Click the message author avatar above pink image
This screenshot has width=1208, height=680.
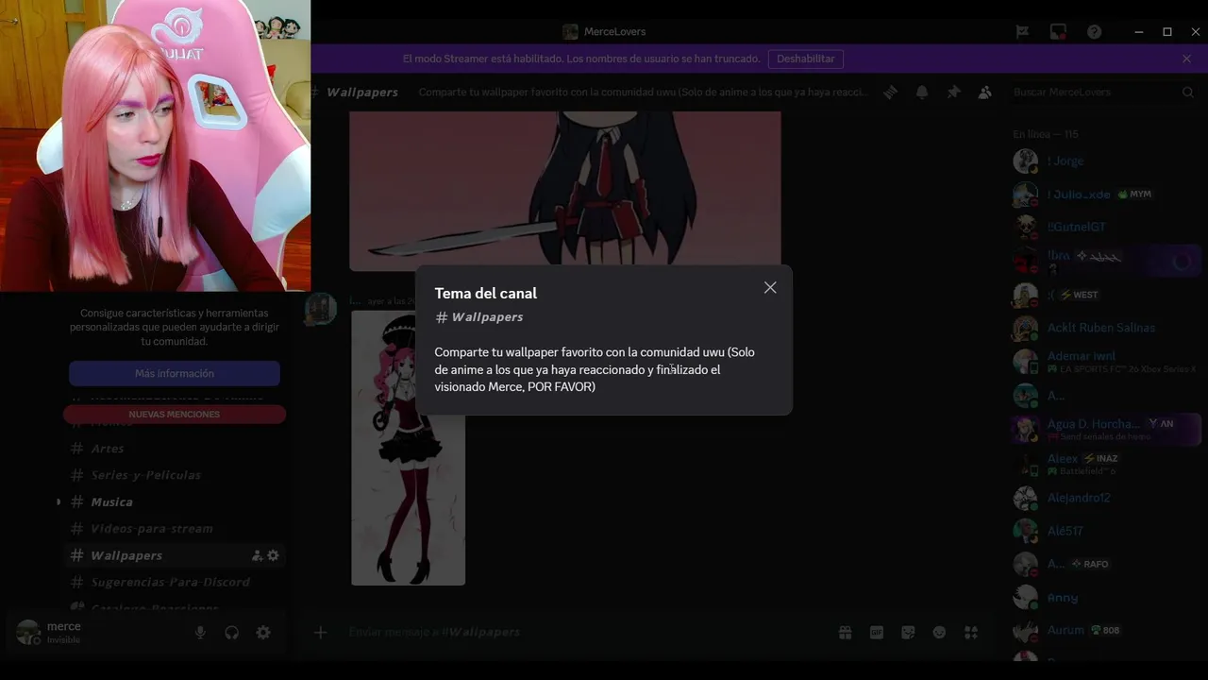[x=321, y=309]
